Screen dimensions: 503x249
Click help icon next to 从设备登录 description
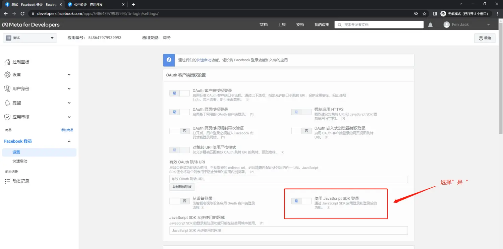[203, 208]
